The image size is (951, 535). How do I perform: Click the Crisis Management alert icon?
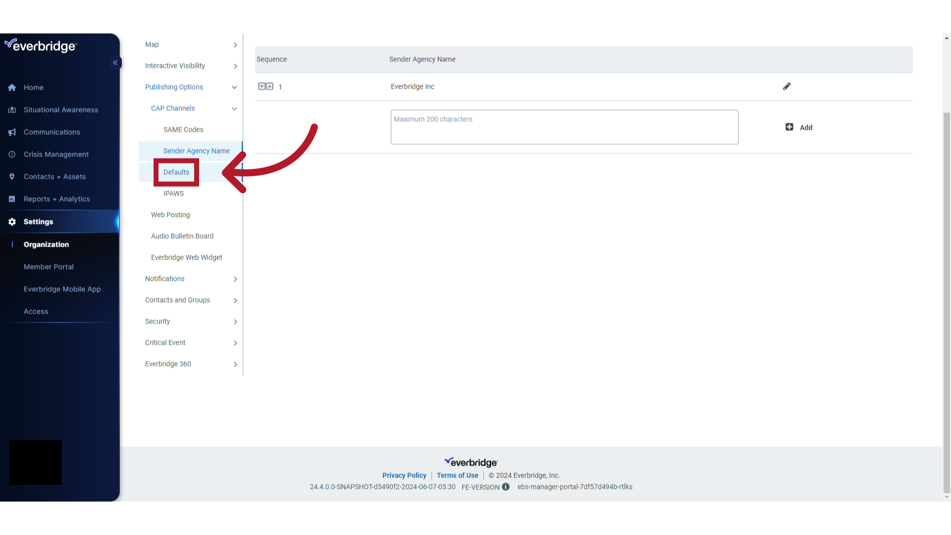click(x=12, y=154)
